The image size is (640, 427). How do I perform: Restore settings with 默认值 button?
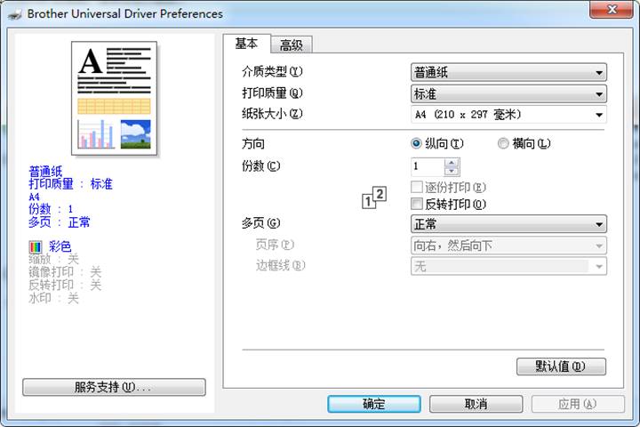tap(561, 367)
